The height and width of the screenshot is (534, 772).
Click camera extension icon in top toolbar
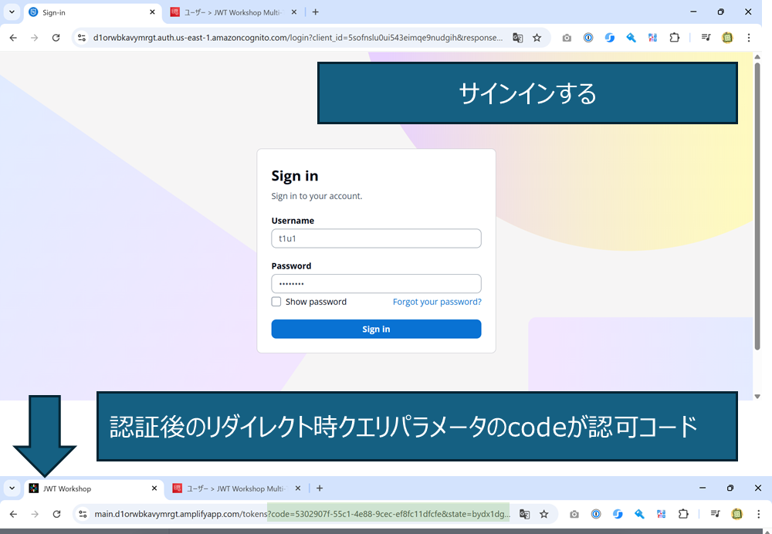(x=567, y=37)
